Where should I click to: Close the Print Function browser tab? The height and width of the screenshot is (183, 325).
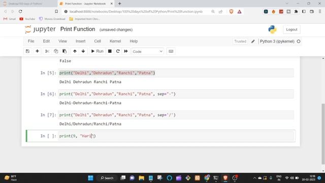(x=112, y=4)
